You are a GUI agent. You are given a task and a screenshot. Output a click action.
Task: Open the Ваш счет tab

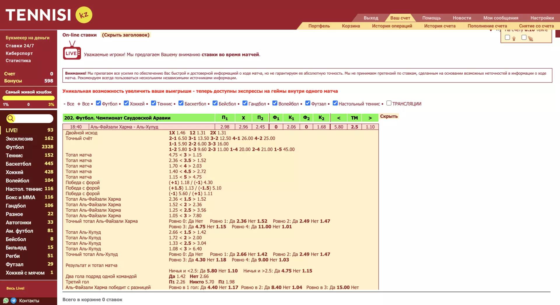tap(400, 18)
